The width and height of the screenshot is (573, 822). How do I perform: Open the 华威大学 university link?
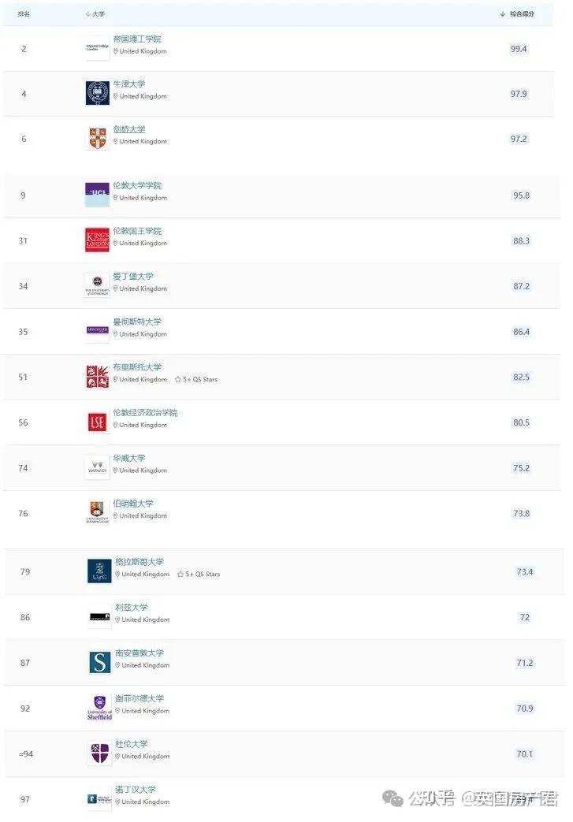129,458
